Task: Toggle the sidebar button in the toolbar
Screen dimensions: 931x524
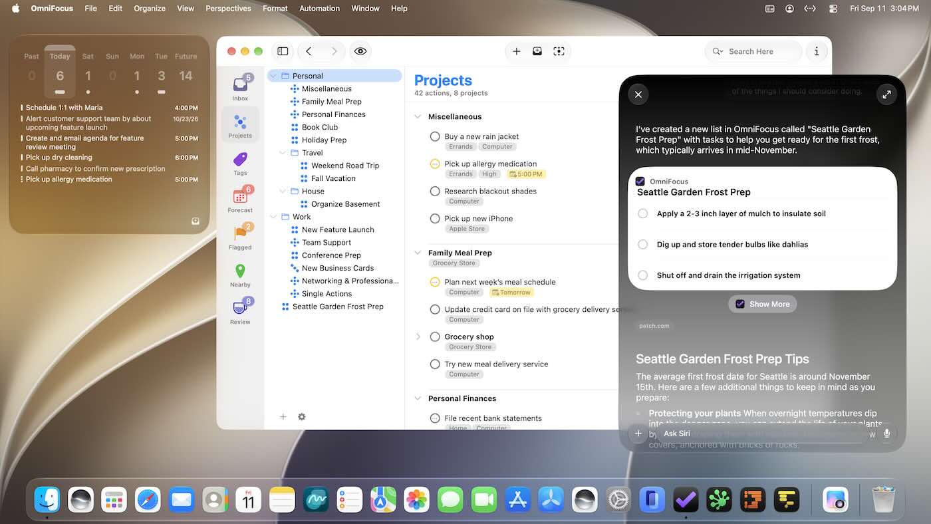Action: click(283, 51)
